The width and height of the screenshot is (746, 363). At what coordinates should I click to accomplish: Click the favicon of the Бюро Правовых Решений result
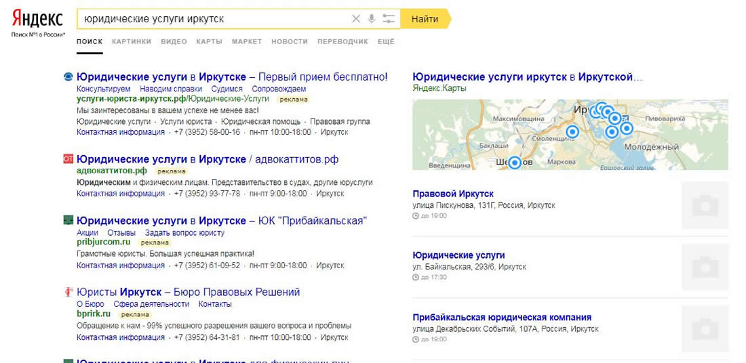[x=67, y=293]
